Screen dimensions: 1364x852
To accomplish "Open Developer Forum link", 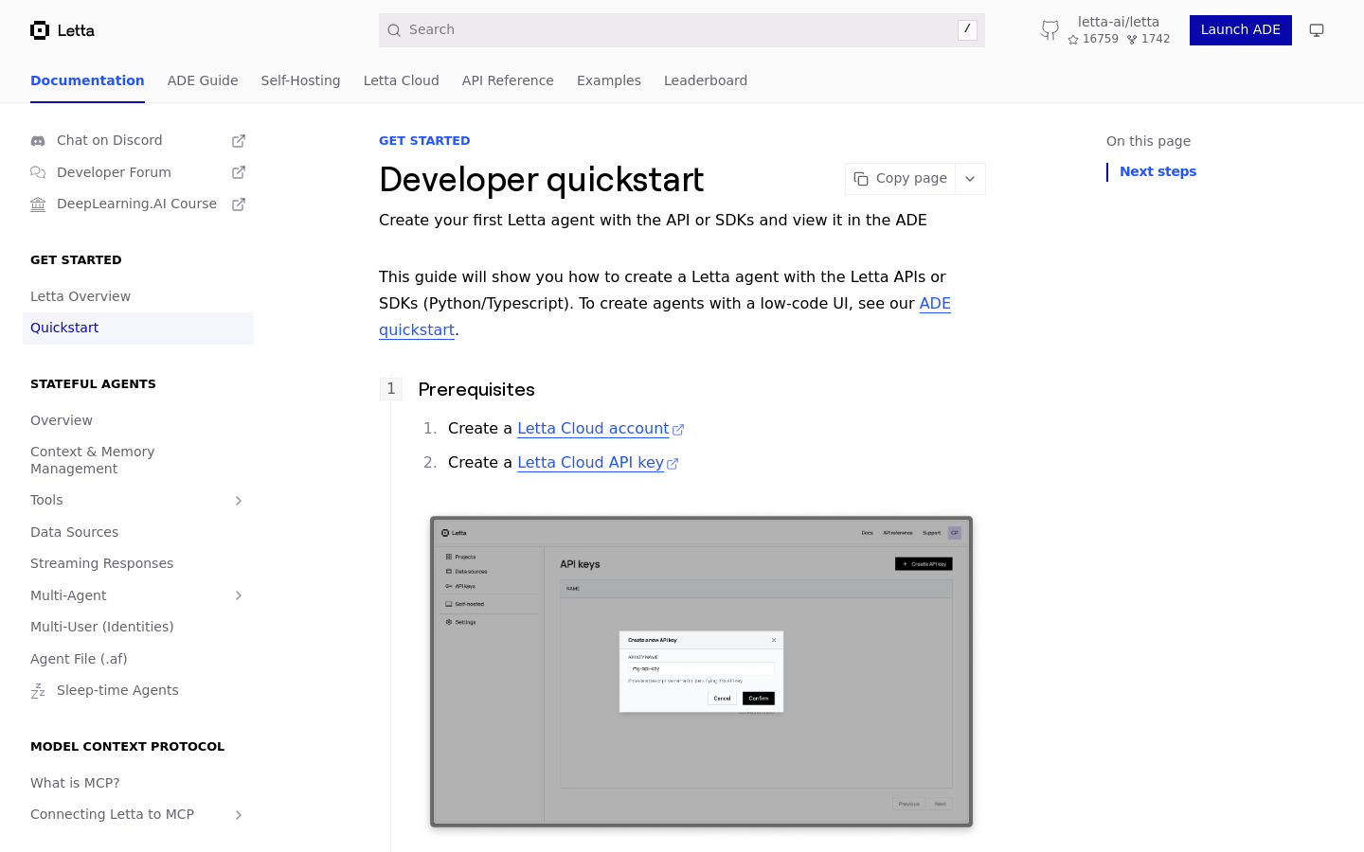I will pyautogui.click(x=114, y=172).
